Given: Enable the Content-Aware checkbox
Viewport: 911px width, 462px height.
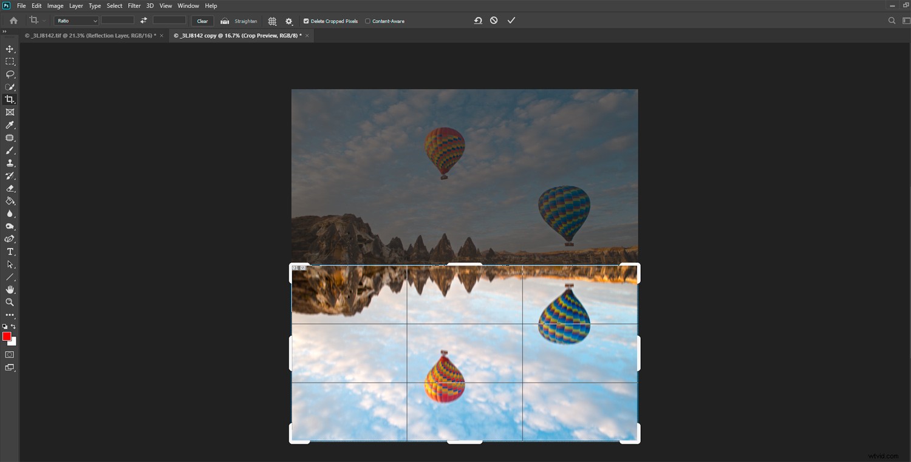Looking at the screenshot, I should (367, 21).
